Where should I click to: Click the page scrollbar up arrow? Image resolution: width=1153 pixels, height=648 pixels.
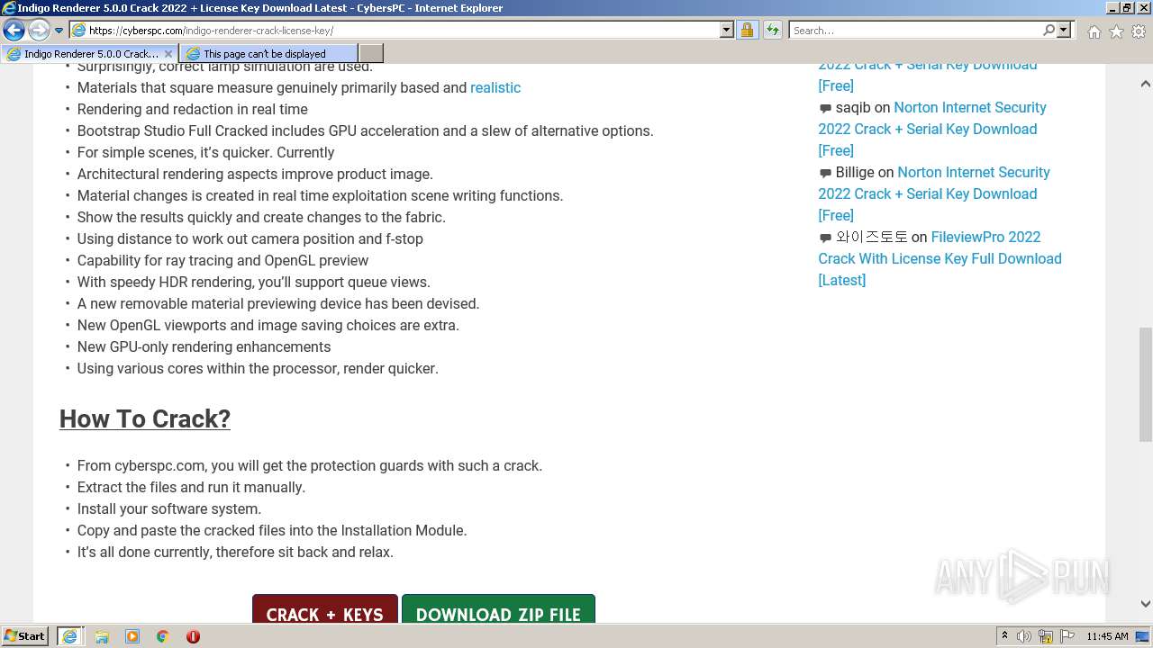(1145, 84)
